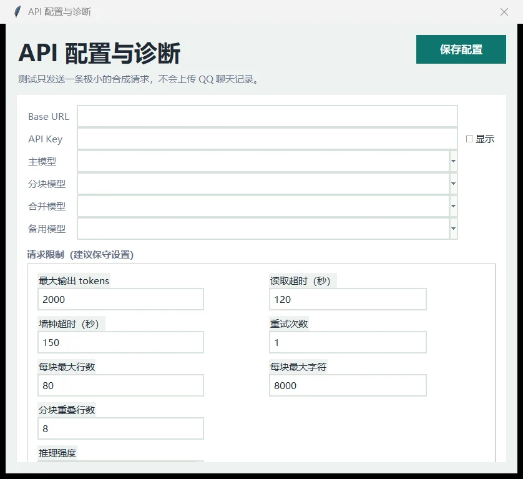The image size is (523, 479).
Task: Open the 合并模型 dropdown list
Action: (x=453, y=206)
